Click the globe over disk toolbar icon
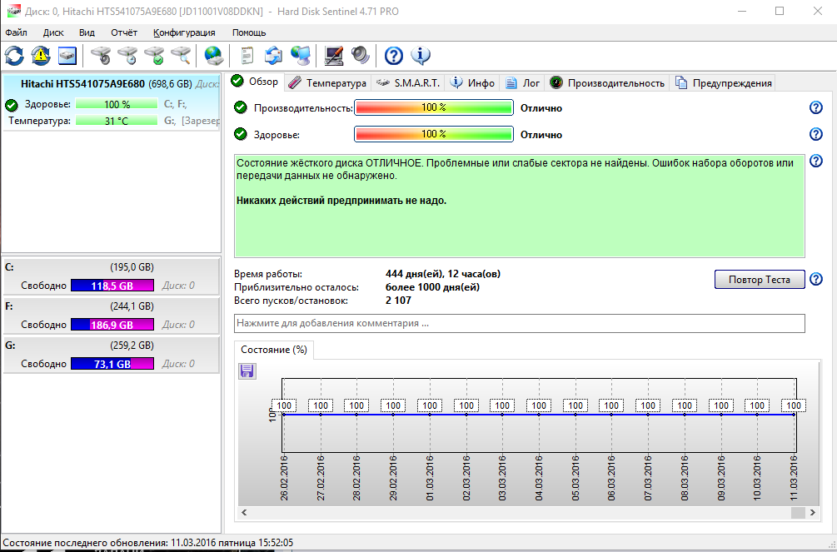 click(x=214, y=55)
